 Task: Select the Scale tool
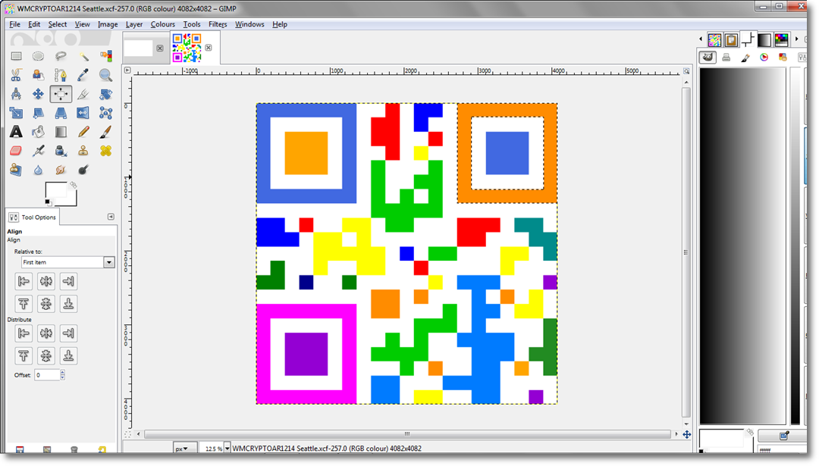pyautogui.click(x=16, y=113)
